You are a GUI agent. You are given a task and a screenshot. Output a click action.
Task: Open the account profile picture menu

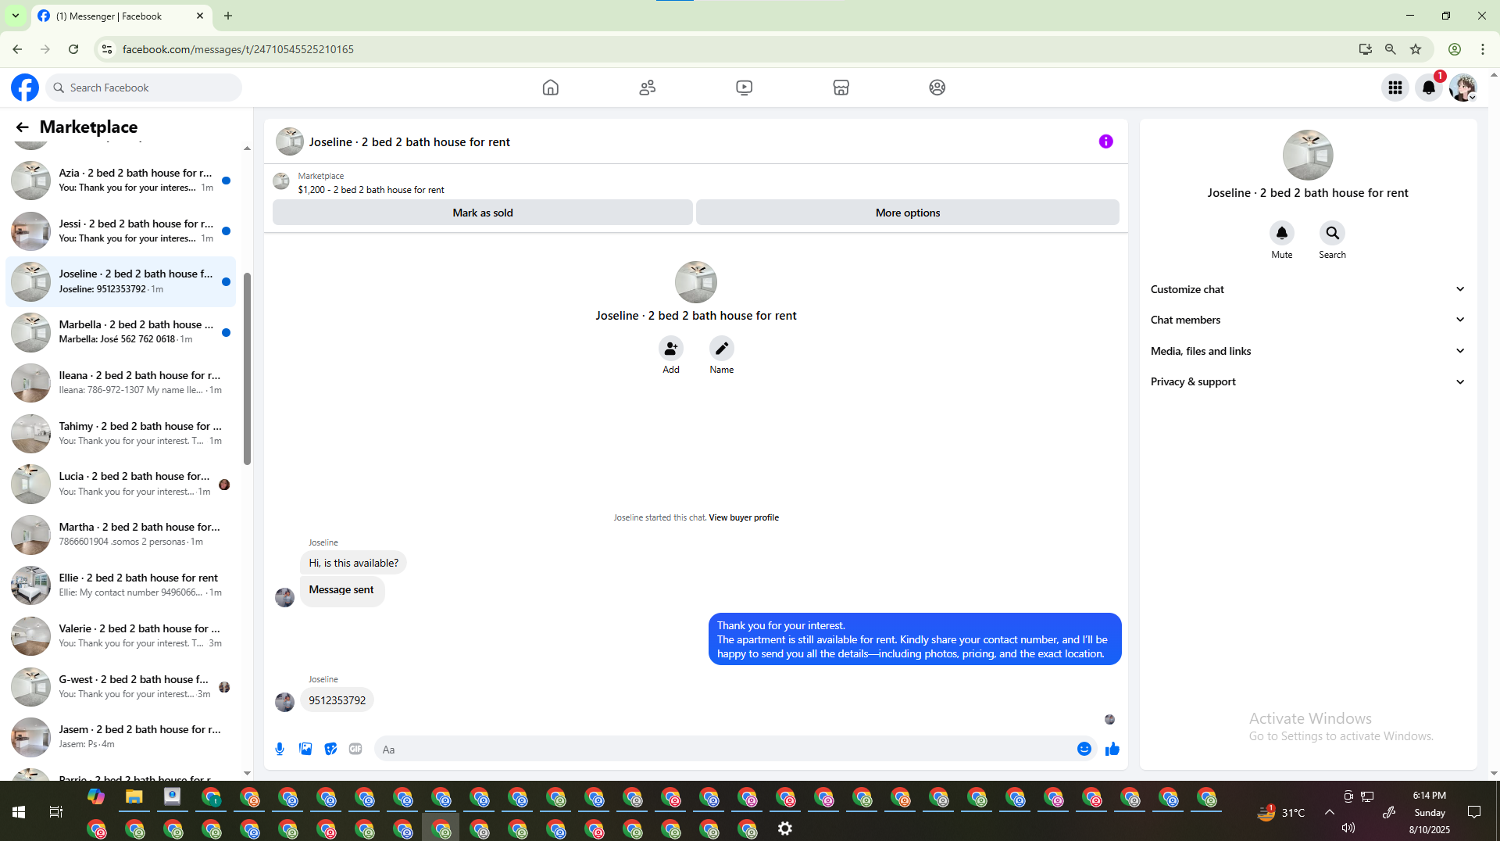[x=1462, y=88]
